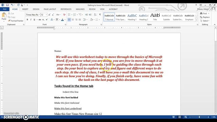Select Print Layout view in status bar
Image resolution: width=217 pixels, height=122 pixels.
179,117
